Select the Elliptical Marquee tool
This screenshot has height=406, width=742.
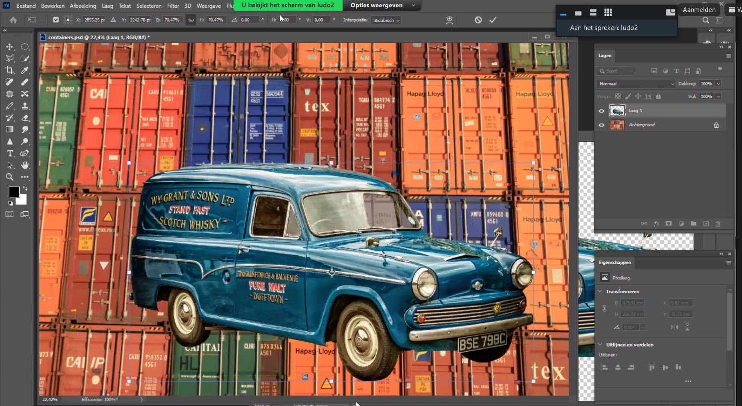(25, 47)
